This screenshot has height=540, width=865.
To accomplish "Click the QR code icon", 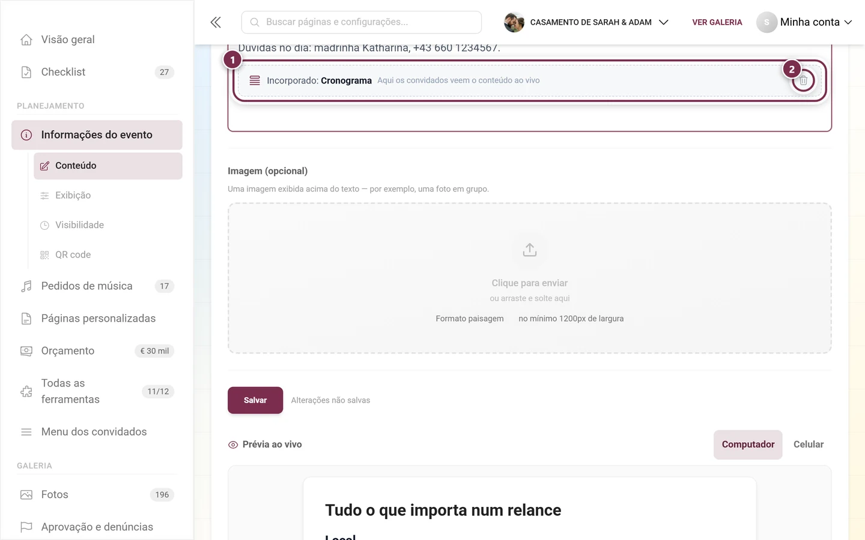I will click(44, 255).
